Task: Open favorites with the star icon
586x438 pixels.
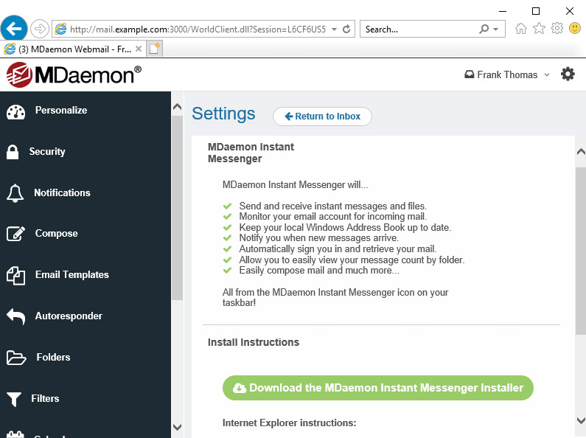Action: click(539, 29)
